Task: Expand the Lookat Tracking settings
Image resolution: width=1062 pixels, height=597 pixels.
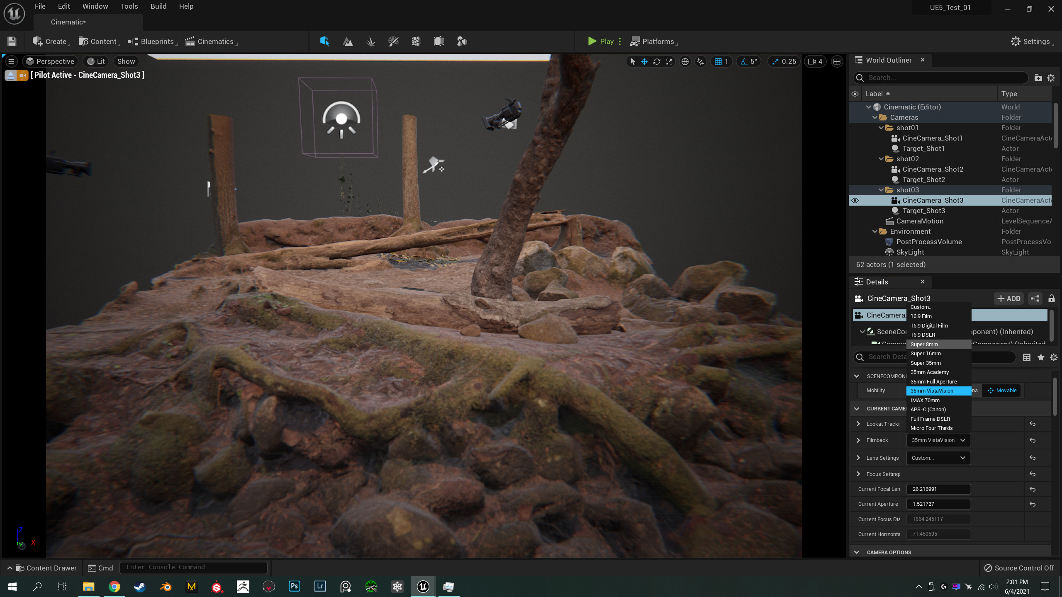Action: pyautogui.click(x=858, y=424)
